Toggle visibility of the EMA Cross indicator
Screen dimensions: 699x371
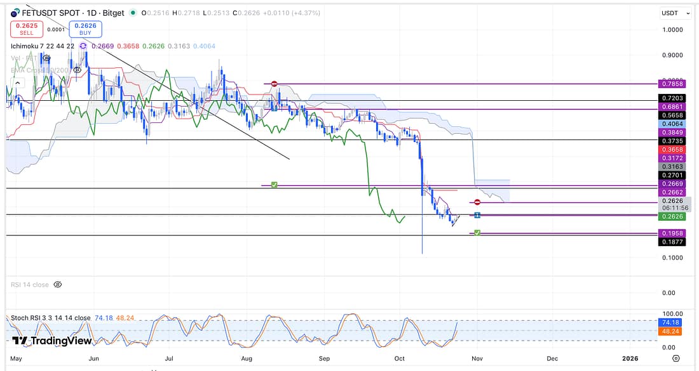76,70
